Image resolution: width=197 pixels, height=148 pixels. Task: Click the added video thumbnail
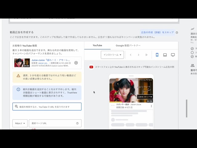pyautogui.click(x=22, y=63)
